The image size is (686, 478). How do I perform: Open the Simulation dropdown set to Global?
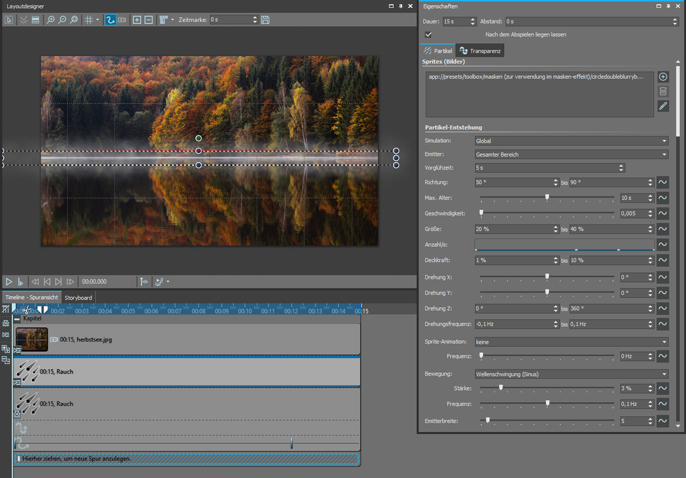[571, 141]
